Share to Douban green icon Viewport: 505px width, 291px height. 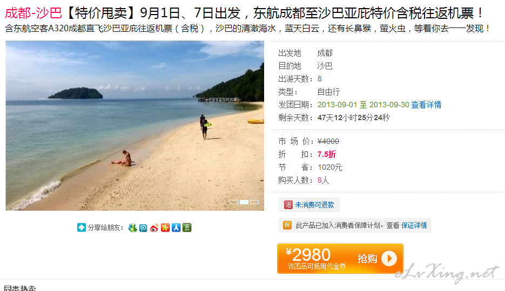pos(187,228)
